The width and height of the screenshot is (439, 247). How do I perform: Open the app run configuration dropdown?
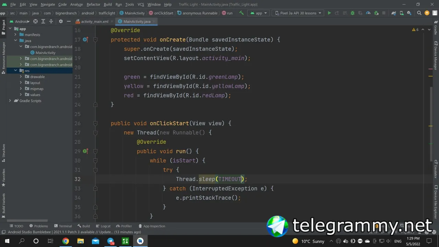tap(259, 13)
